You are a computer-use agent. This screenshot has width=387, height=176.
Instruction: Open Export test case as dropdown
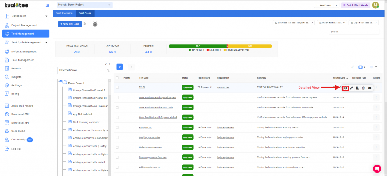(364, 23)
